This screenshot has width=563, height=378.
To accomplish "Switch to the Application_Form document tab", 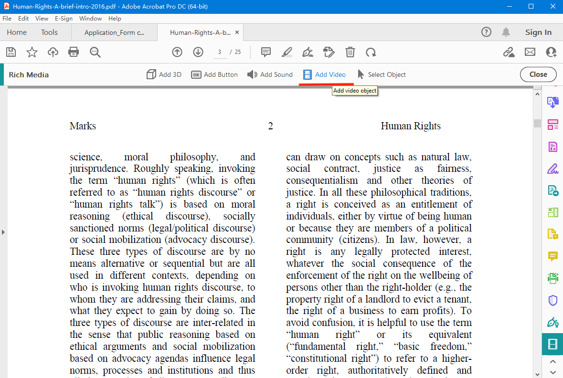I will 114,32.
